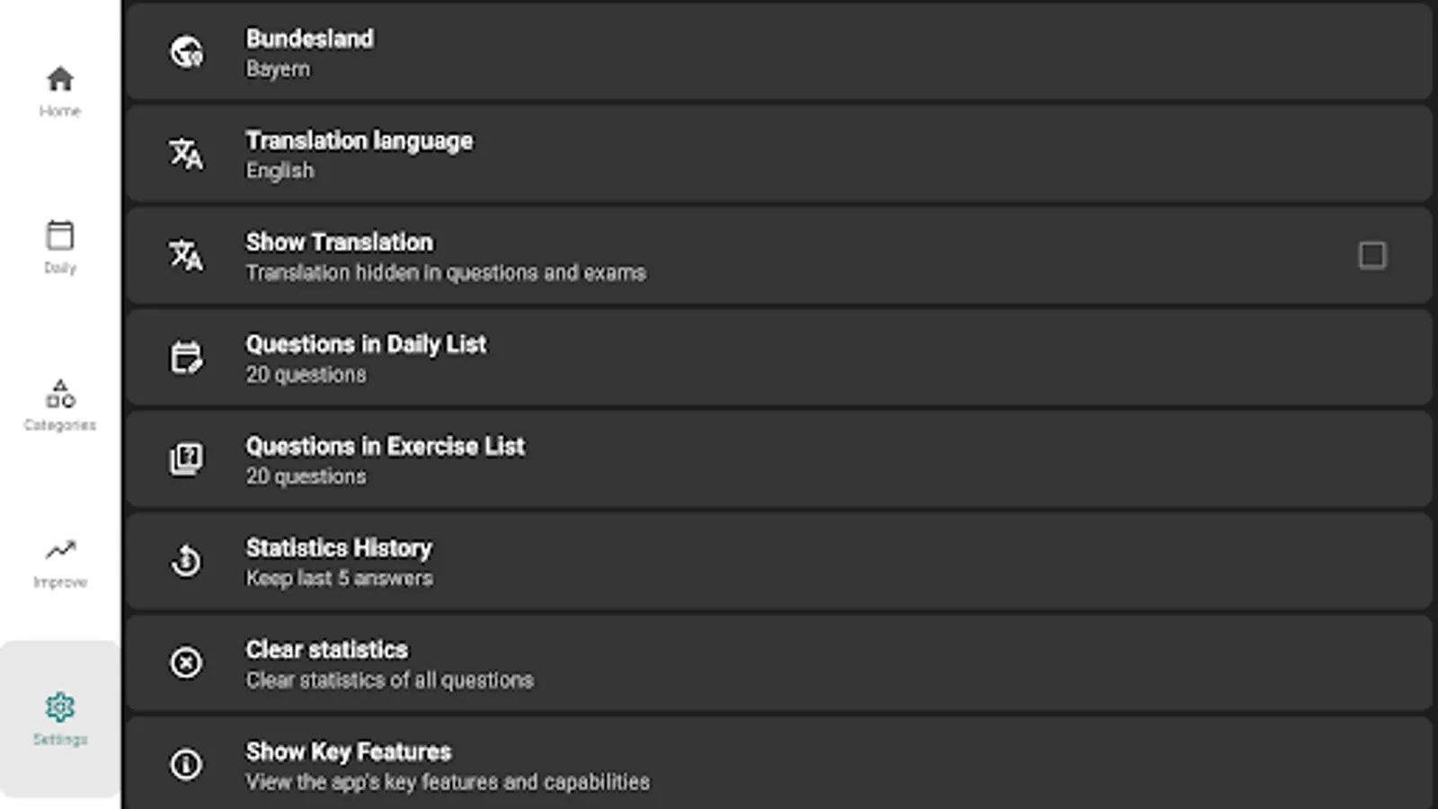1438x809 pixels.
Task: Click the calendar-edit icon for Questions in Daily List
Action: coord(186,357)
